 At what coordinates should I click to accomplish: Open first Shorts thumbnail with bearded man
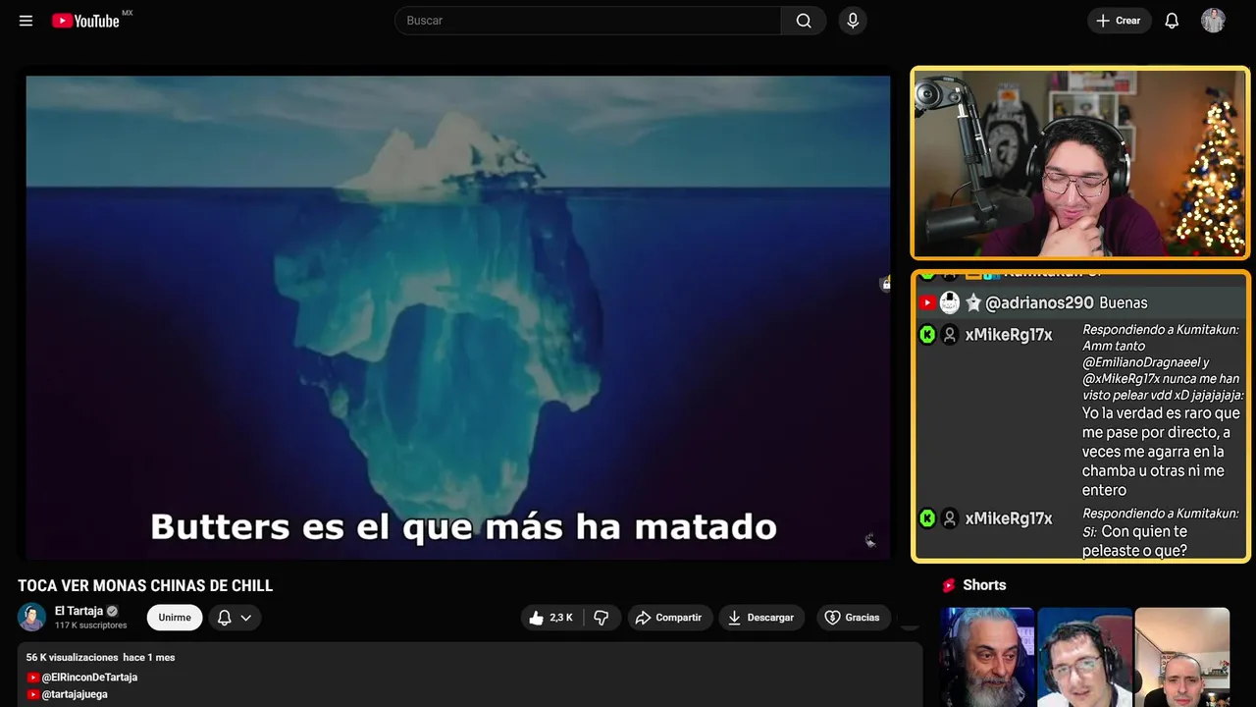pos(987,657)
